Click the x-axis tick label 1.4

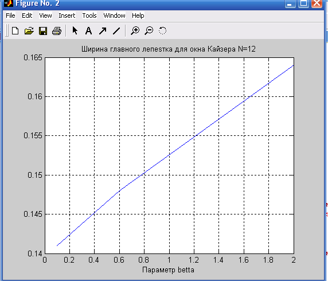218,260
